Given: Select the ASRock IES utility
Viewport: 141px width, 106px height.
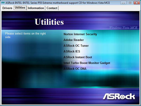Looking at the screenshot, I should [72, 51].
